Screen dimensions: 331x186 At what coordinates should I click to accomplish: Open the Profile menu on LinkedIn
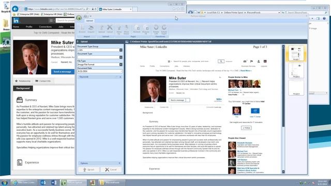point(29,27)
